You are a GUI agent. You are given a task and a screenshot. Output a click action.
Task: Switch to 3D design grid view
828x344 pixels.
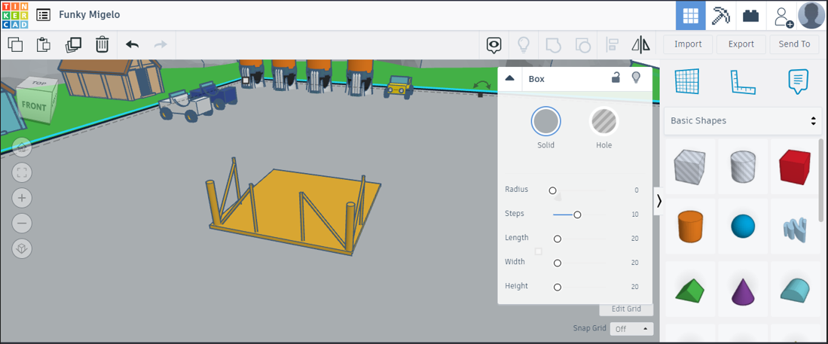point(691,15)
